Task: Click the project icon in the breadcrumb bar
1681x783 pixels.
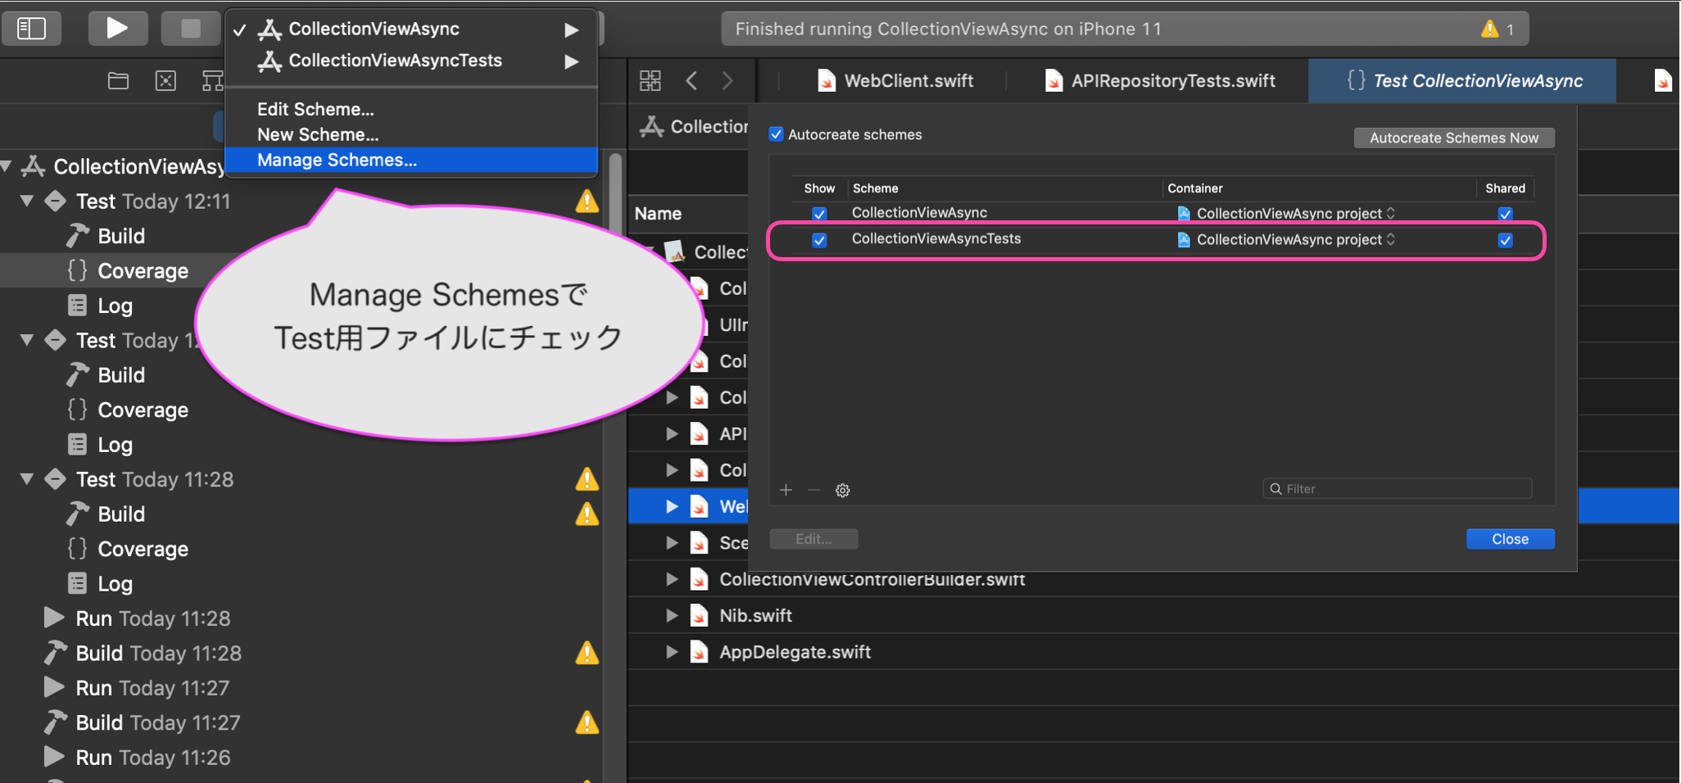Action: [652, 126]
